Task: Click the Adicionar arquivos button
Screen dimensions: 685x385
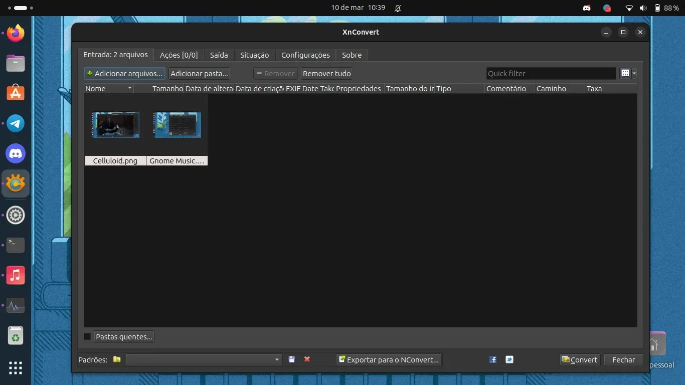Action: (124, 74)
